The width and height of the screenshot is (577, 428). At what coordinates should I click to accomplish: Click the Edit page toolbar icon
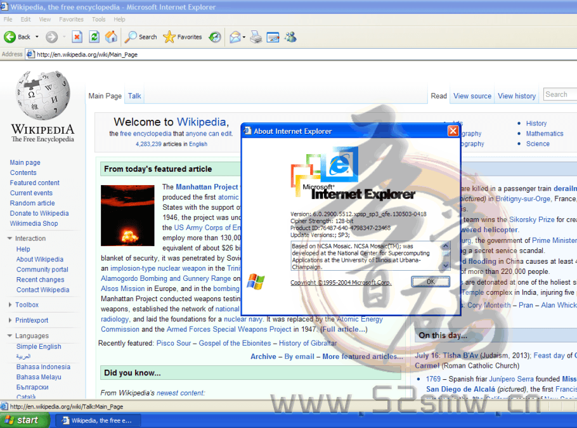273,37
